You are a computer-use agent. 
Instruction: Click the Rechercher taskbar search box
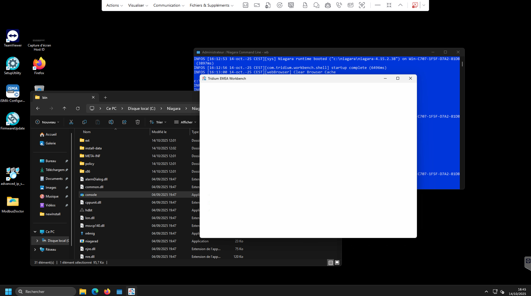46,292
